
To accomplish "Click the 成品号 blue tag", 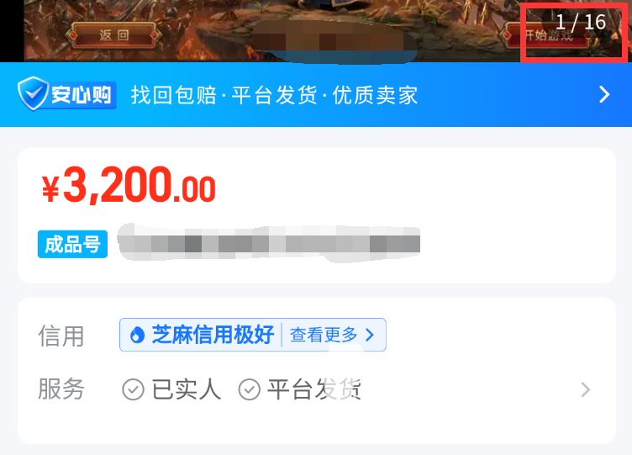I will pos(72,244).
